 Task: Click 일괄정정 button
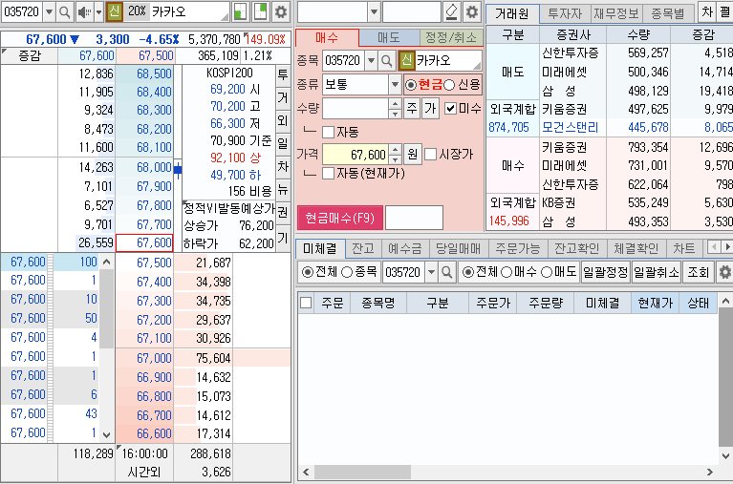[605, 272]
